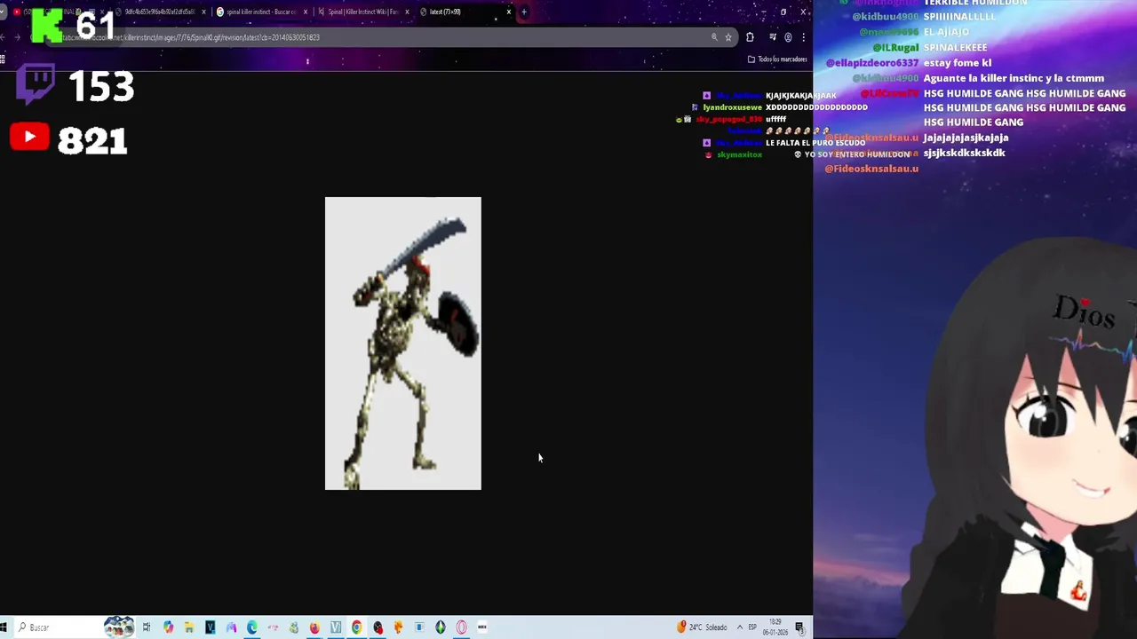Image resolution: width=1137 pixels, height=639 pixels.
Task: Open the taskbar clock and date
Action: point(775,627)
